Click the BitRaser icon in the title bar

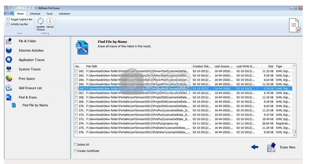click(6, 8)
